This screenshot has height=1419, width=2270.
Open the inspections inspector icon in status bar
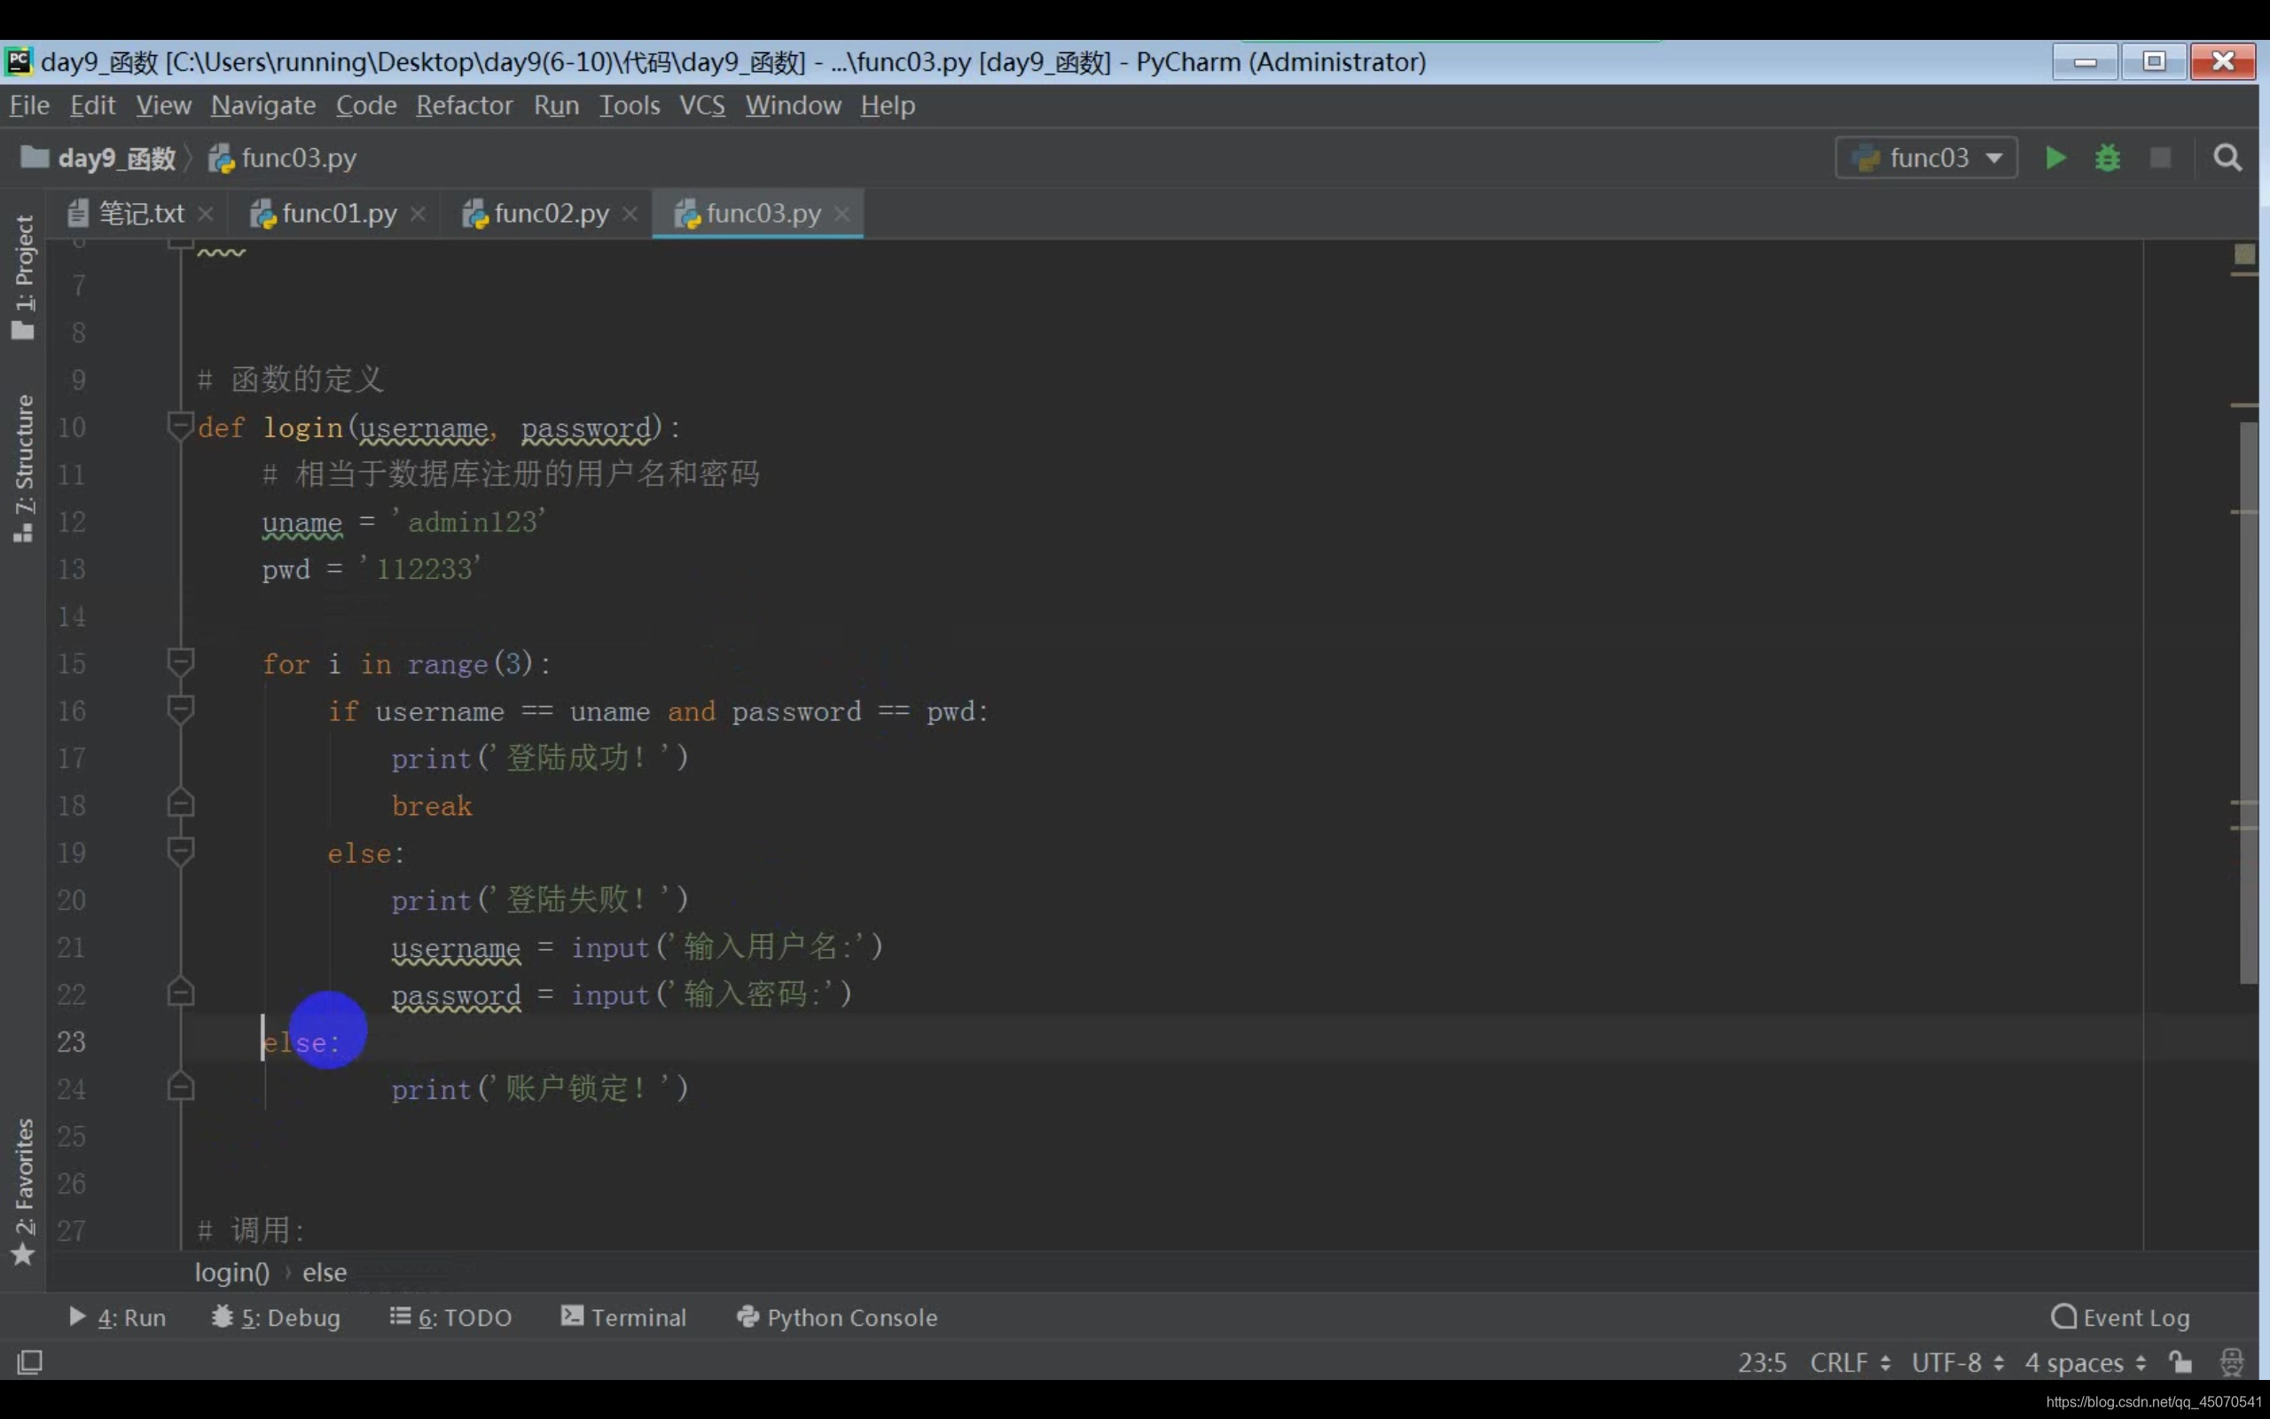(2232, 1361)
